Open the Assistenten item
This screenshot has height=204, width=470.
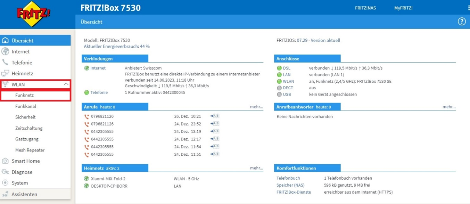point(24,194)
